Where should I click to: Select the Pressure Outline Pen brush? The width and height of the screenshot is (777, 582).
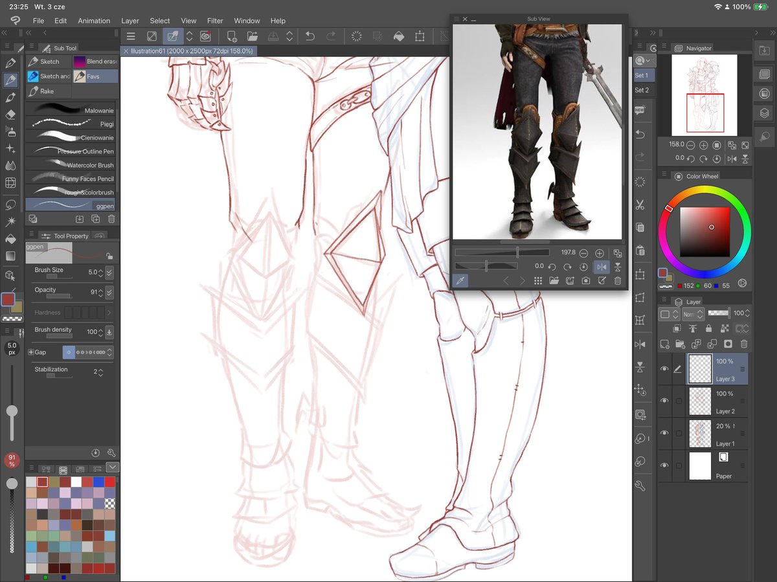pyautogui.click(x=71, y=151)
